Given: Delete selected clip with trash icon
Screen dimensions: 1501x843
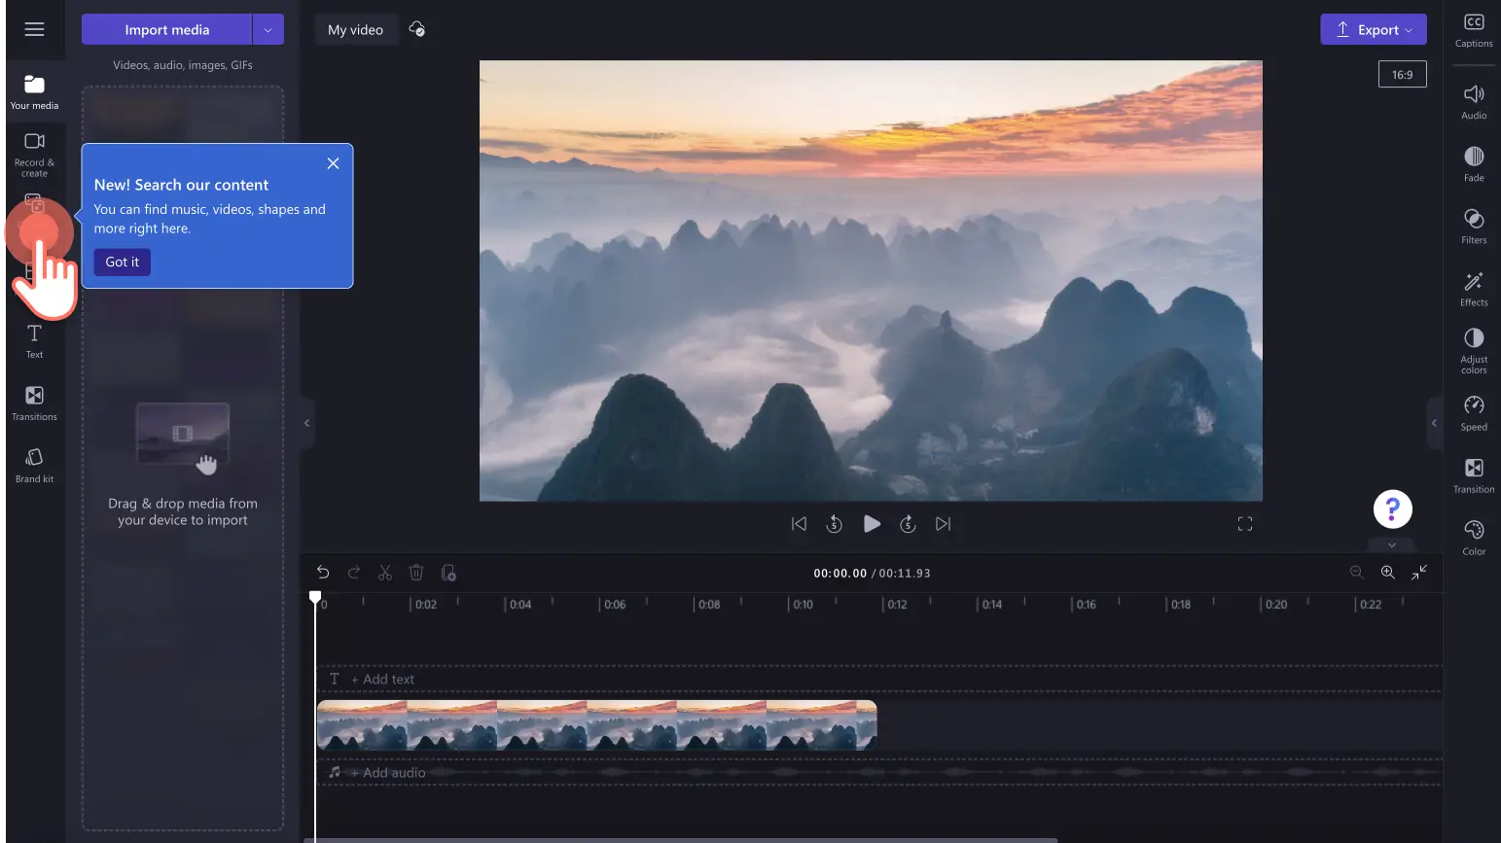Looking at the screenshot, I should (x=416, y=573).
